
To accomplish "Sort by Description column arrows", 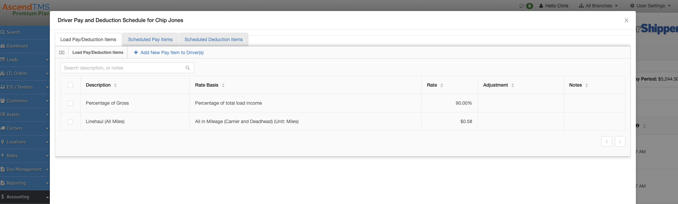I will click(115, 85).
